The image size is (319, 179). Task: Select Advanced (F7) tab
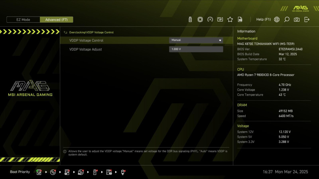[56, 19]
